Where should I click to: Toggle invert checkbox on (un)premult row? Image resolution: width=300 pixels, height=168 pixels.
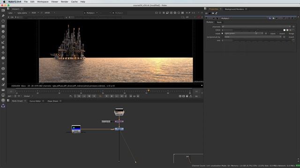287,37
